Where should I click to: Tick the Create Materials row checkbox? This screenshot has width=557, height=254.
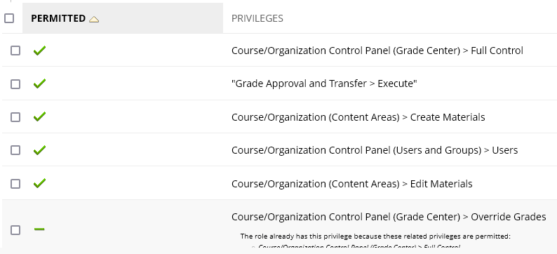[x=15, y=117]
